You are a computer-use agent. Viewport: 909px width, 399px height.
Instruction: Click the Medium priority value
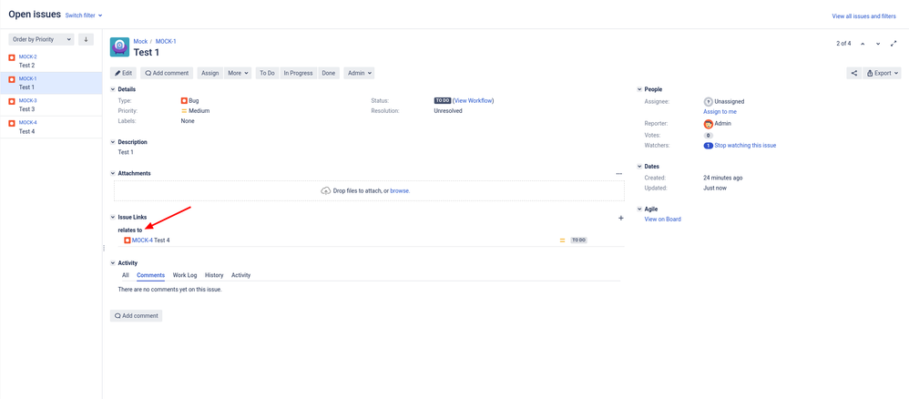click(199, 111)
